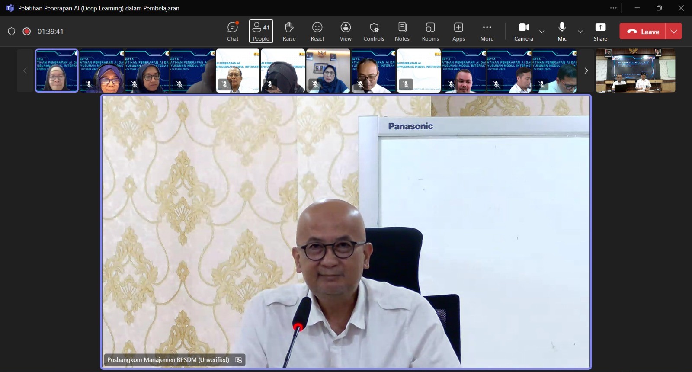Click the red Leave button
692x372 pixels.
(x=643, y=32)
